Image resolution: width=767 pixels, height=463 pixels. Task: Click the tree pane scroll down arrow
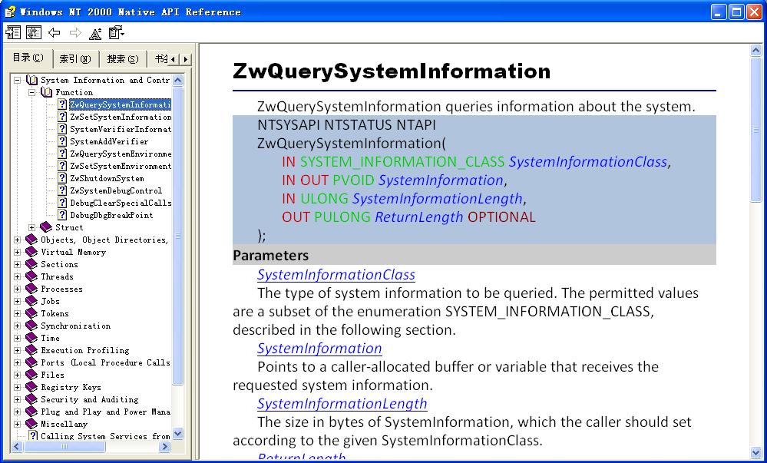click(x=178, y=434)
